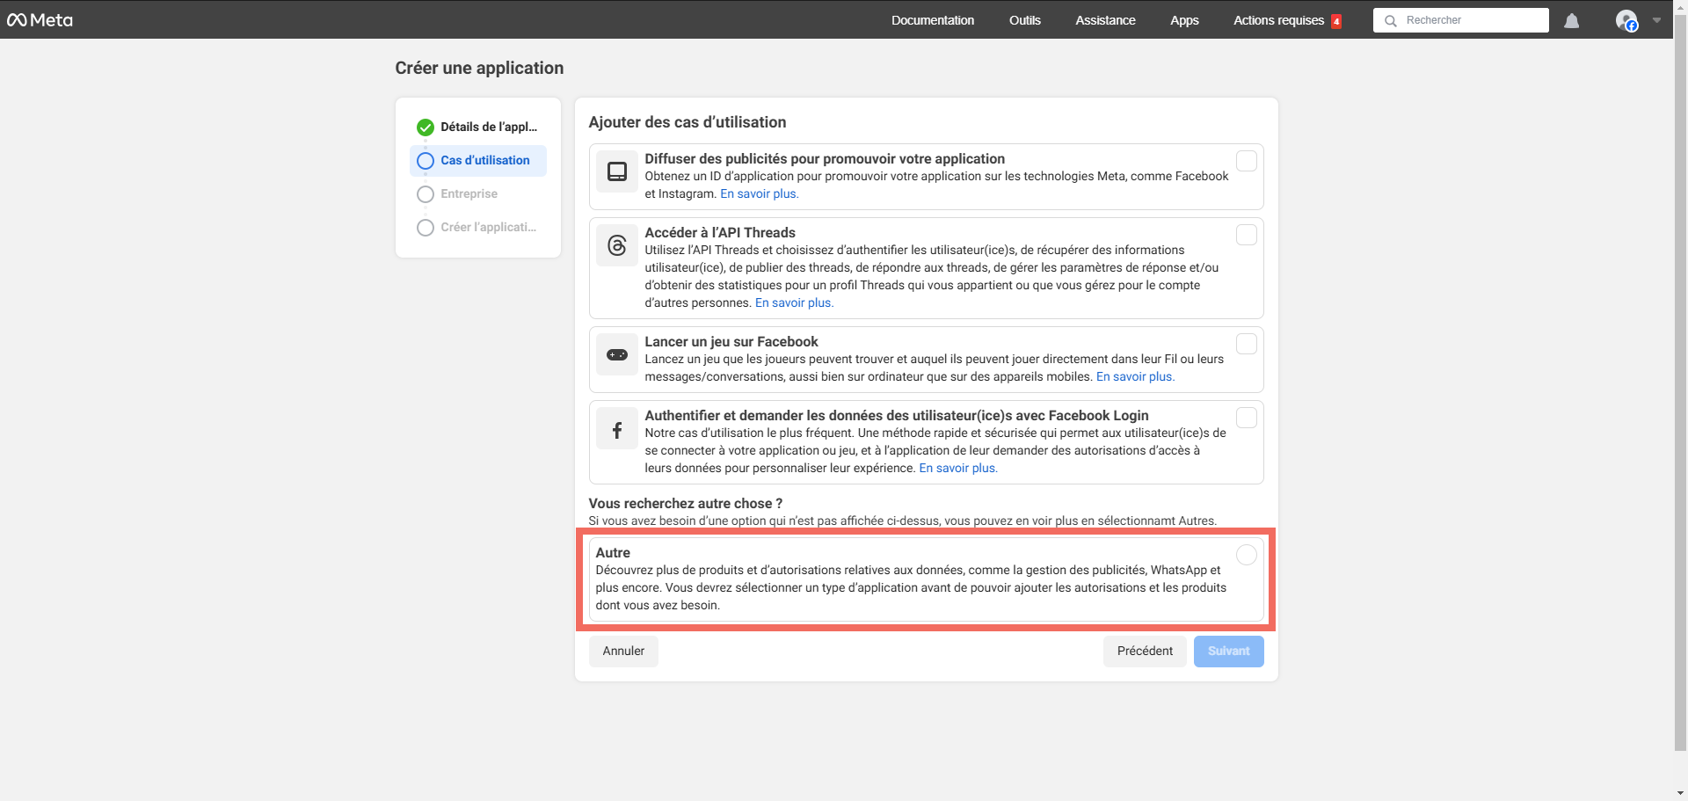The image size is (1688, 801).
Task: Open the profile avatar menu
Action: (1626, 20)
